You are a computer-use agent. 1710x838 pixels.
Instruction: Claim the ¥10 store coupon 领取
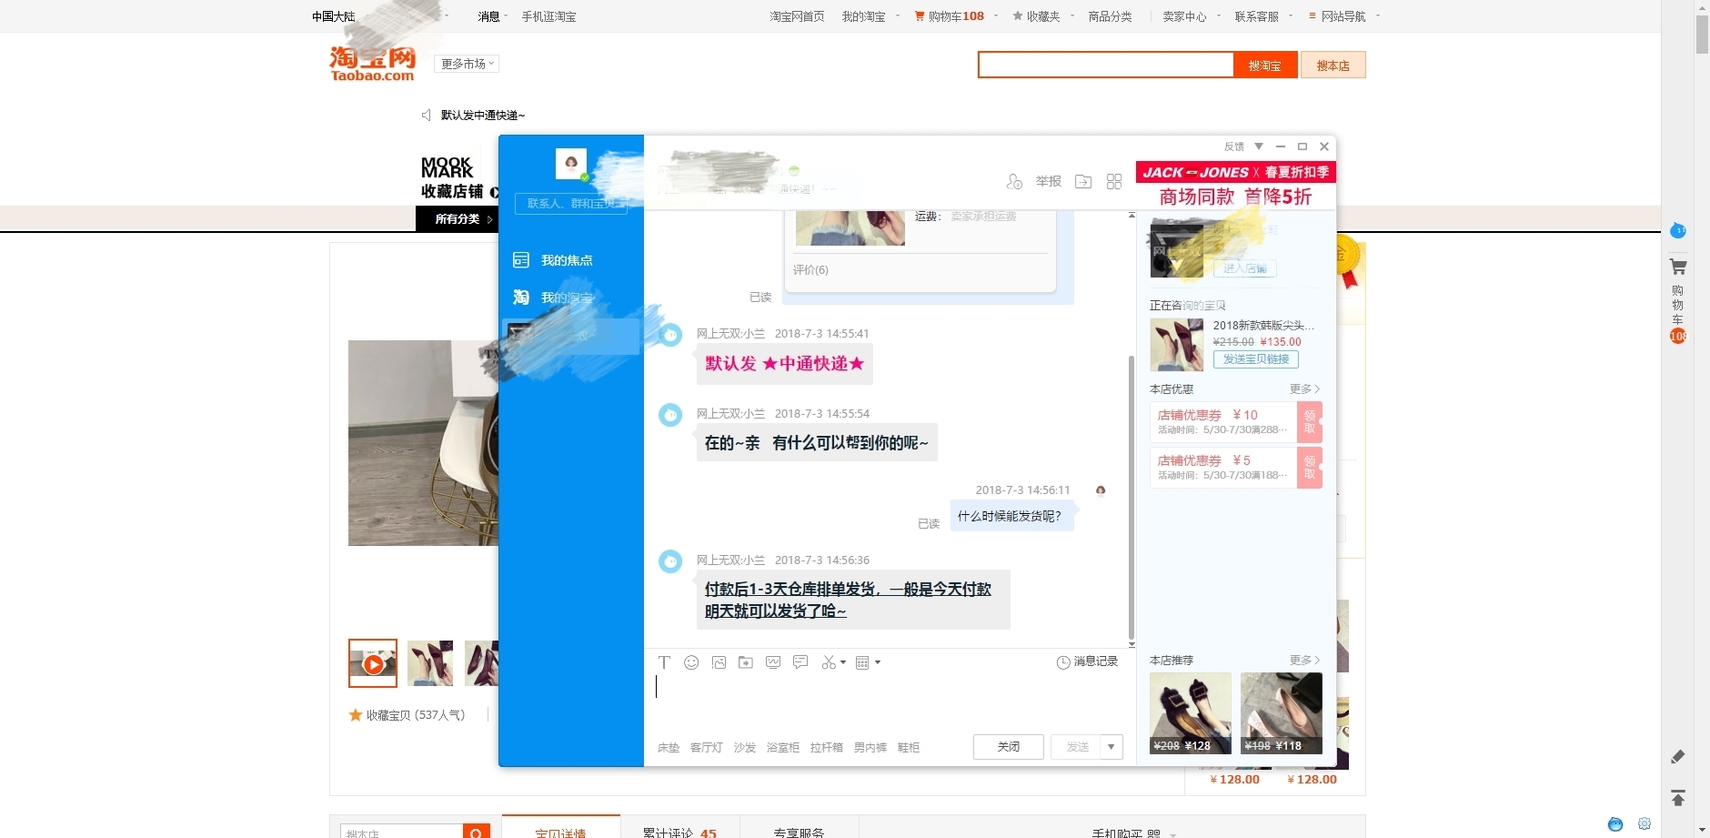coord(1310,422)
